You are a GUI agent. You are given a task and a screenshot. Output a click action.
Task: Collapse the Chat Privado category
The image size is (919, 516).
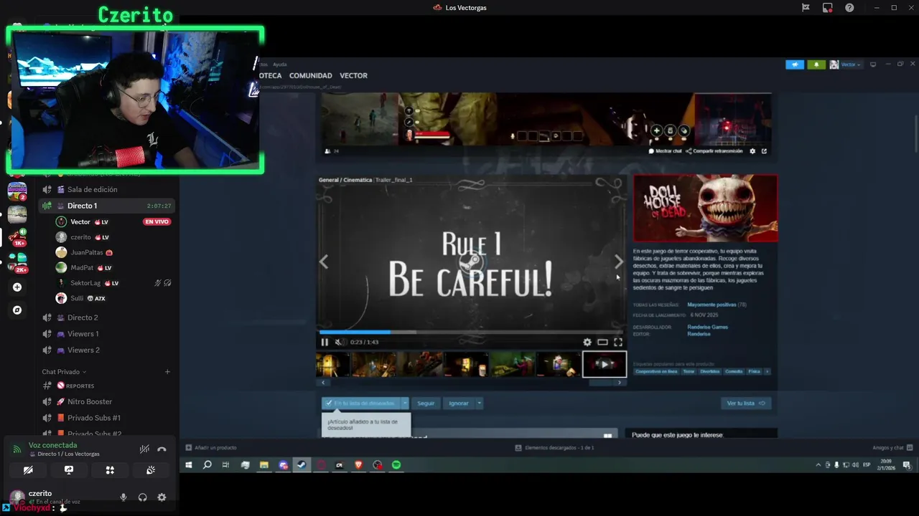(x=64, y=372)
